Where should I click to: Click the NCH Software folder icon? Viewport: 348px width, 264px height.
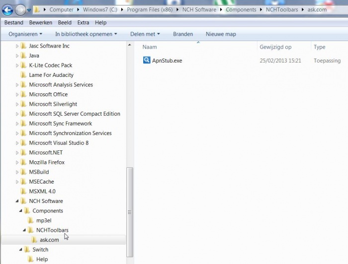tap(23, 201)
